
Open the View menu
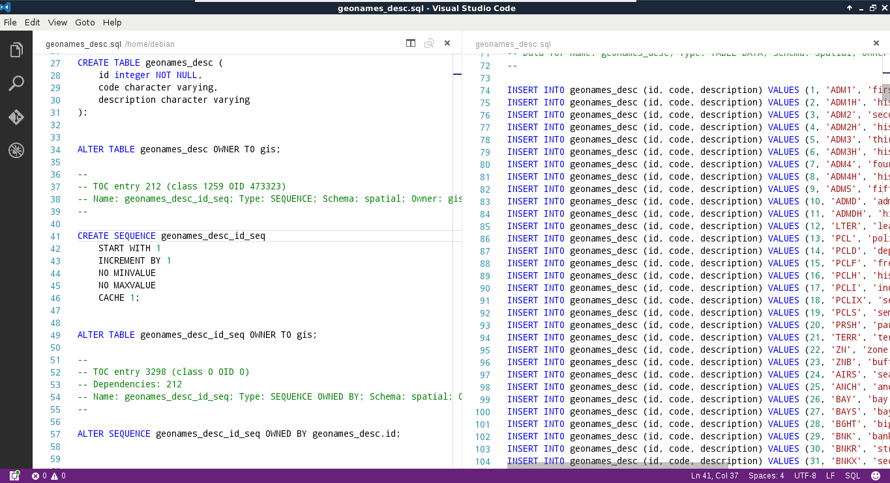(x=57, y=22)
